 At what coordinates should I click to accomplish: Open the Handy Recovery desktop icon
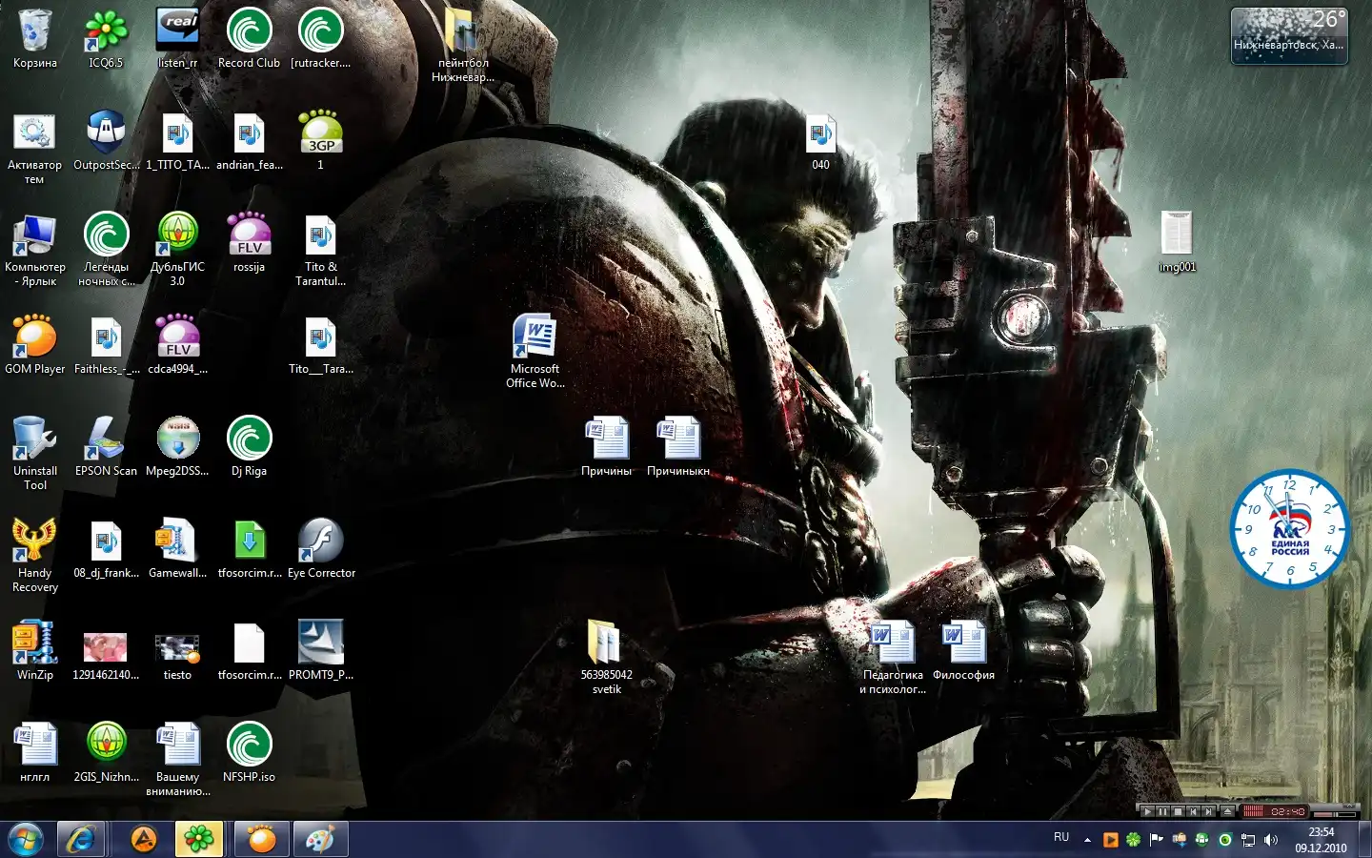(x=35, y=542)
